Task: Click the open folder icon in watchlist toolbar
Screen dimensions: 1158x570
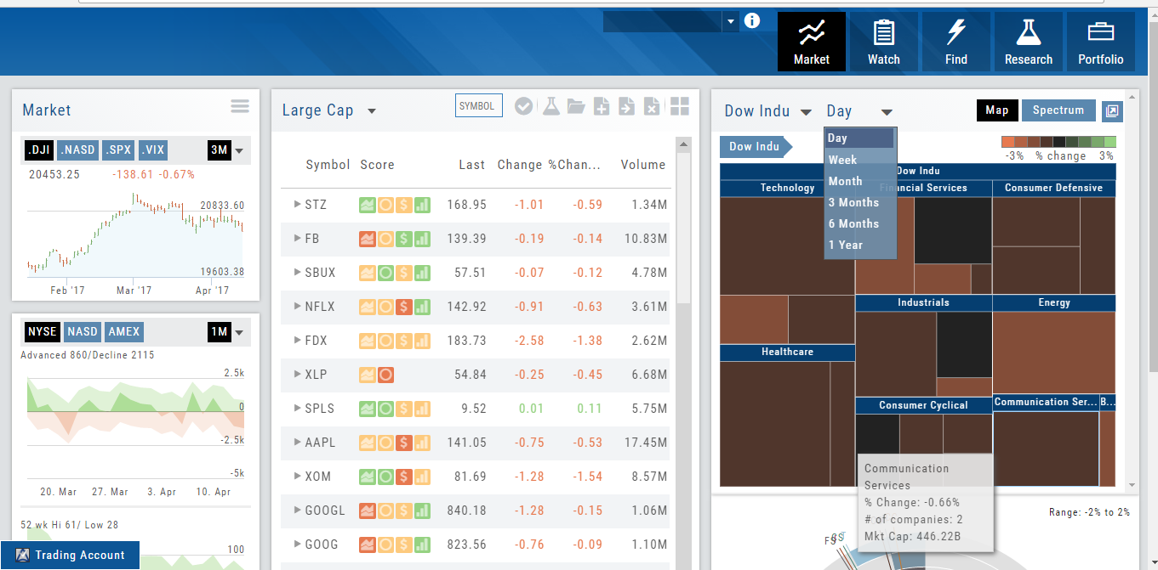Action: pyautogui.click(x=576, y=106)
